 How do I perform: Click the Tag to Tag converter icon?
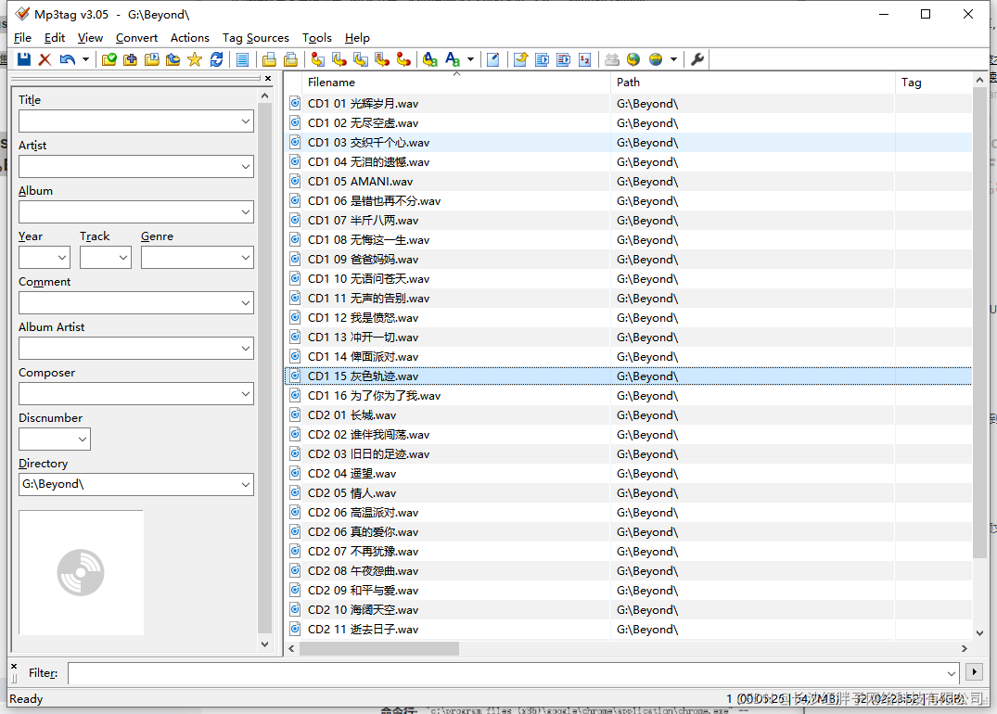[403, 59]
